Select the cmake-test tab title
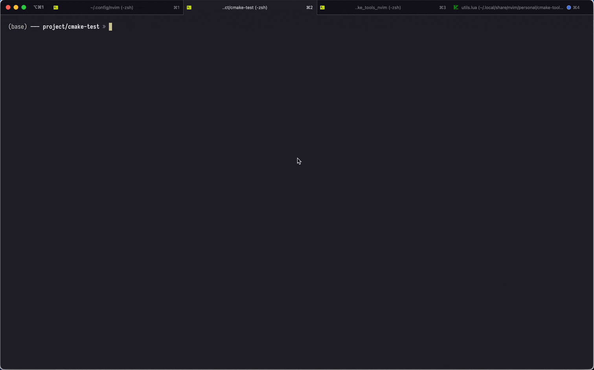The height and width of the screenshot is (370, 594). pyautogui.click(x=245, y=7)
